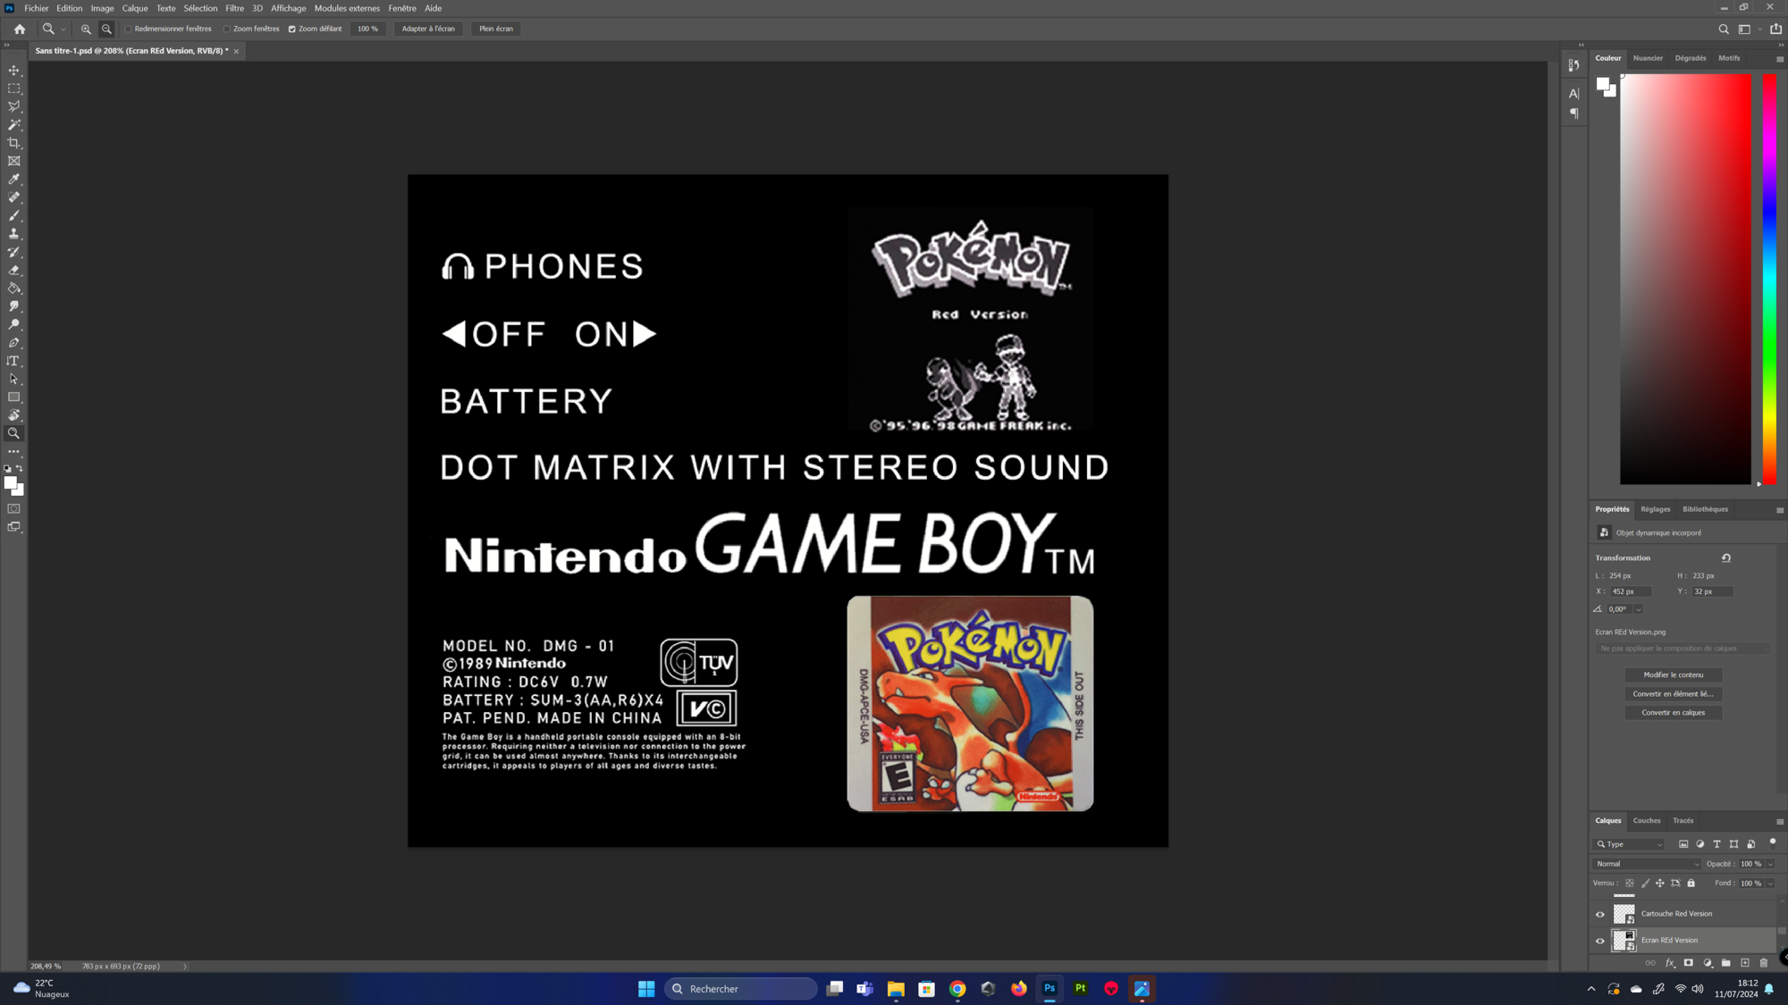Select the Horizontal Type tool

click(13, 361)
